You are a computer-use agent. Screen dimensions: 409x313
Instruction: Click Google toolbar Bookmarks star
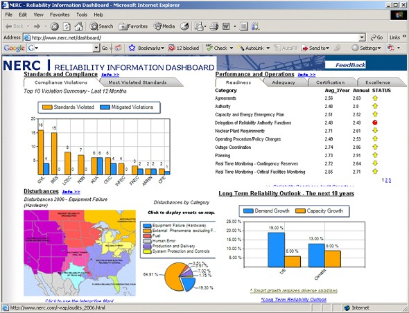(x=132, y=48)
